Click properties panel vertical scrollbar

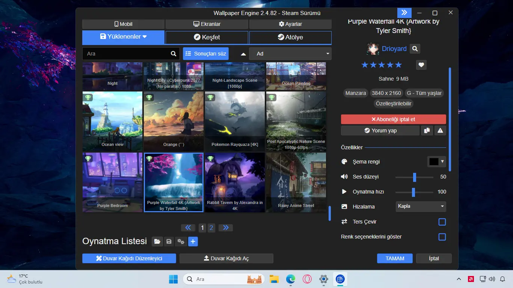click(450, 119)
